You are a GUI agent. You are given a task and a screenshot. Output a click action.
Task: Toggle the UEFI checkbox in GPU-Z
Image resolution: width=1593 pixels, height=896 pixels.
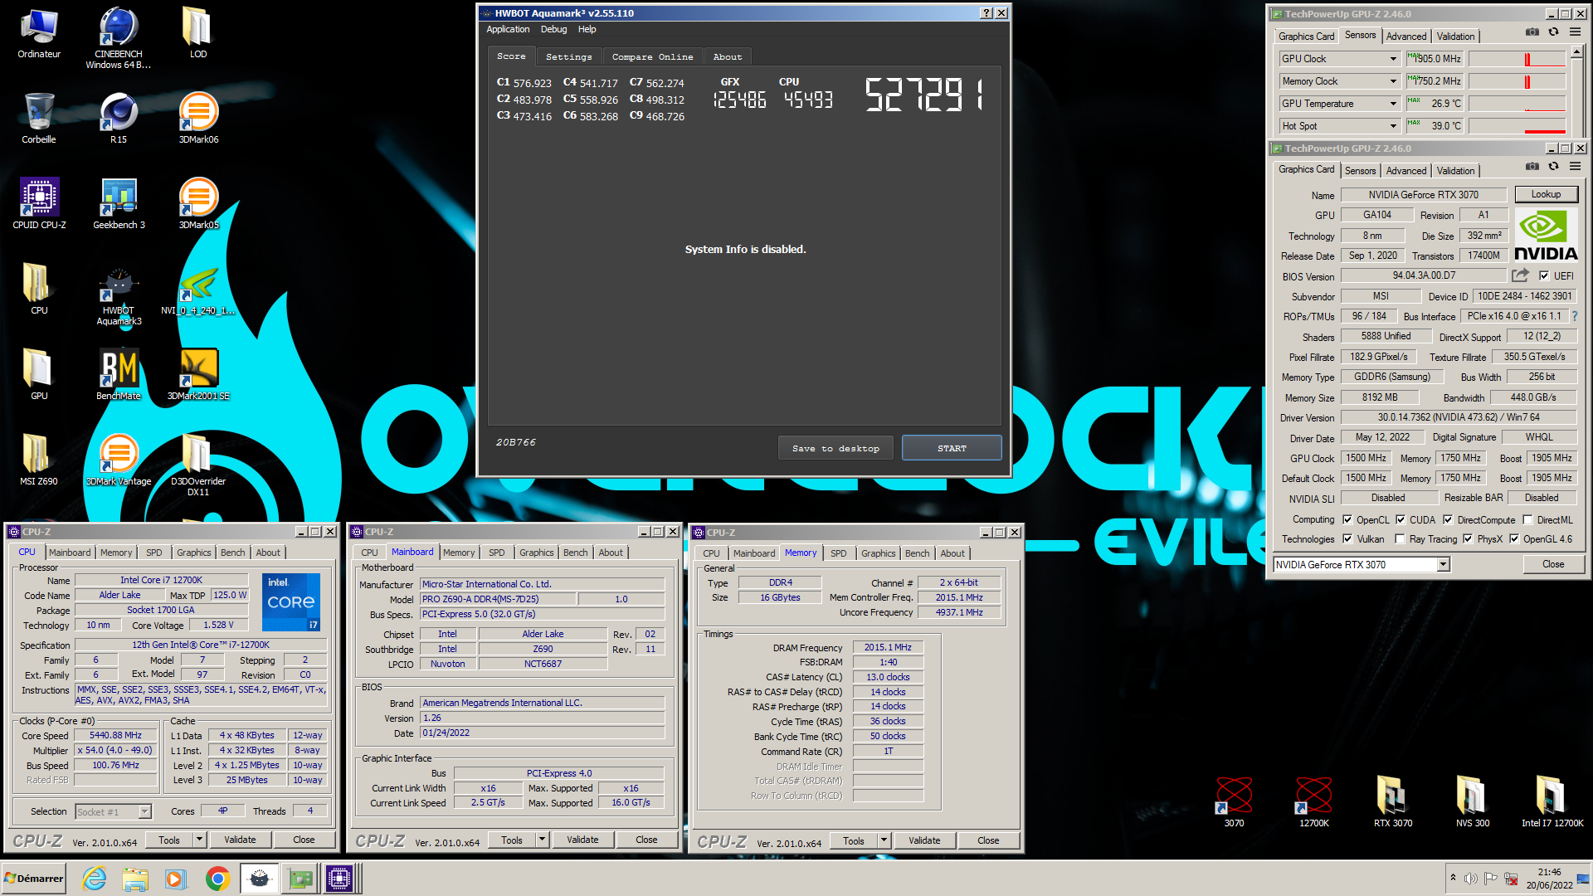1544,276
